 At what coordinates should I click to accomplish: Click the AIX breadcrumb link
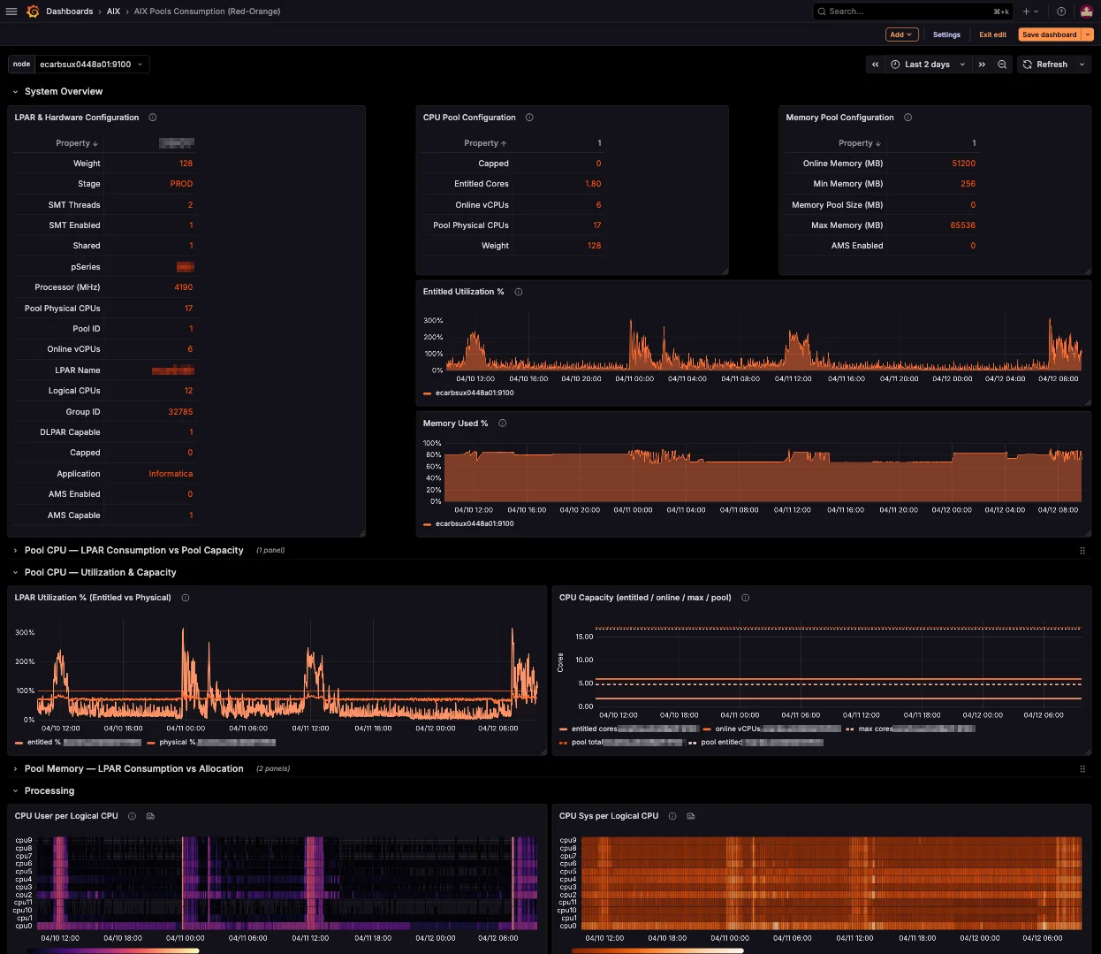(111, 11)
